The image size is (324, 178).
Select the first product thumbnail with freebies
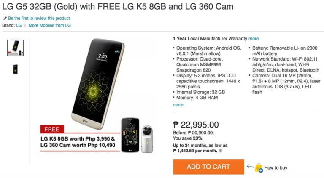(x=16, y=48)
